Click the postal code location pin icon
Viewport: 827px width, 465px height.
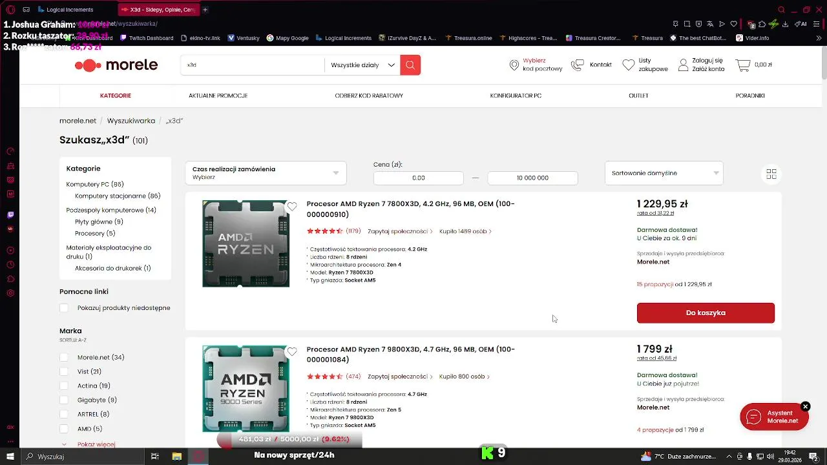click(514, 65)
